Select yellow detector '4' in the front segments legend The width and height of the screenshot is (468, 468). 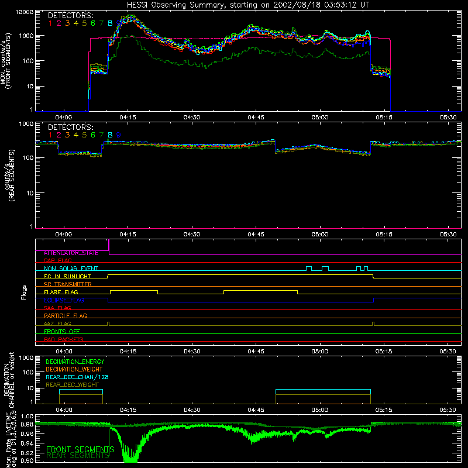(76, 23)
